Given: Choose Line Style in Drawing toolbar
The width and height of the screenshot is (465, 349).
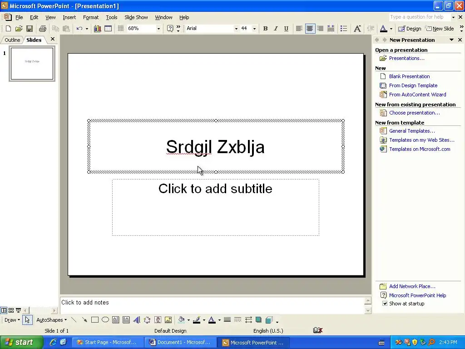Looking at the screenshot, I should tap(227, 320).
